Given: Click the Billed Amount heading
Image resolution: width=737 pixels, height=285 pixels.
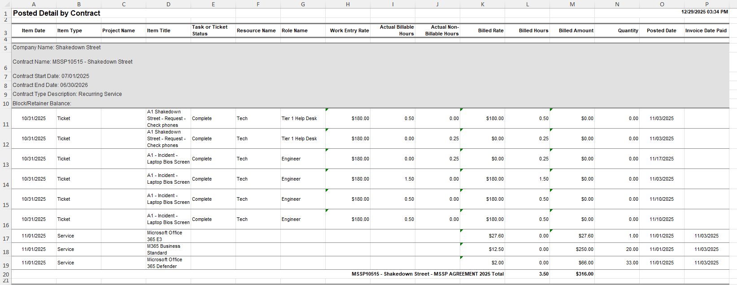Looking at the screenshot, I should pos(576,30).
